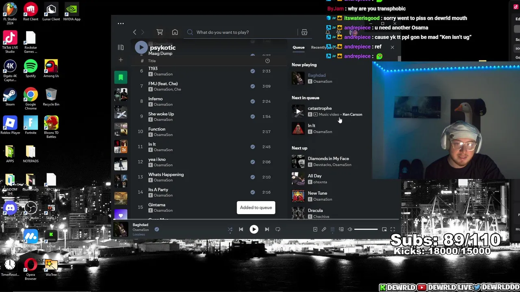Open Connect to a device icon
This screenshot has height=292, width=520.
[x=341, y=230]
